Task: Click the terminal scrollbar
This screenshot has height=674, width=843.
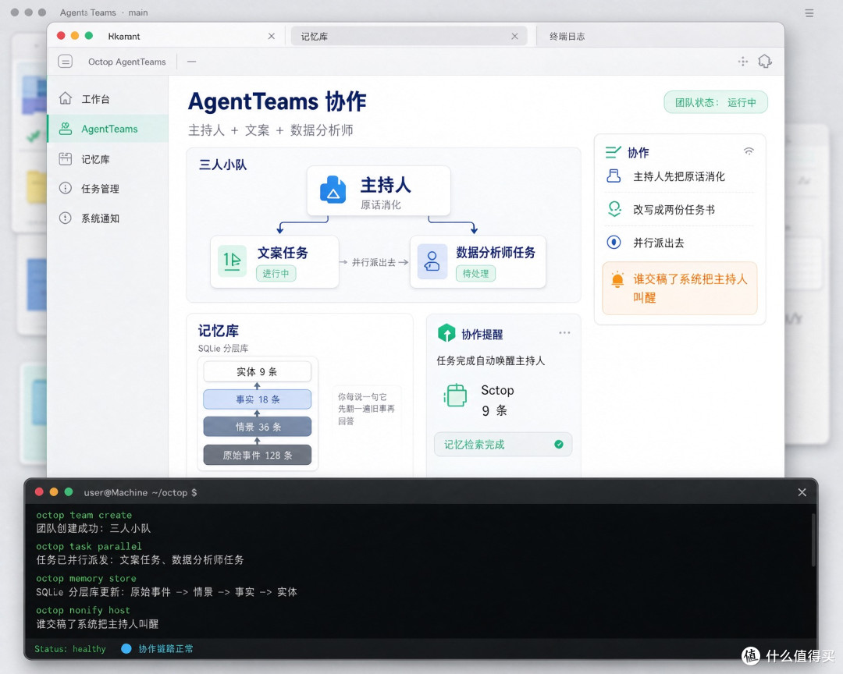Action: pos(813,540)
